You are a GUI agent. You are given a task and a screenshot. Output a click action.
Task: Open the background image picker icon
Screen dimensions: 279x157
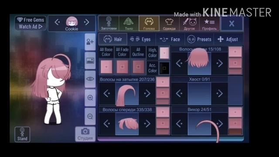[90, 61]
